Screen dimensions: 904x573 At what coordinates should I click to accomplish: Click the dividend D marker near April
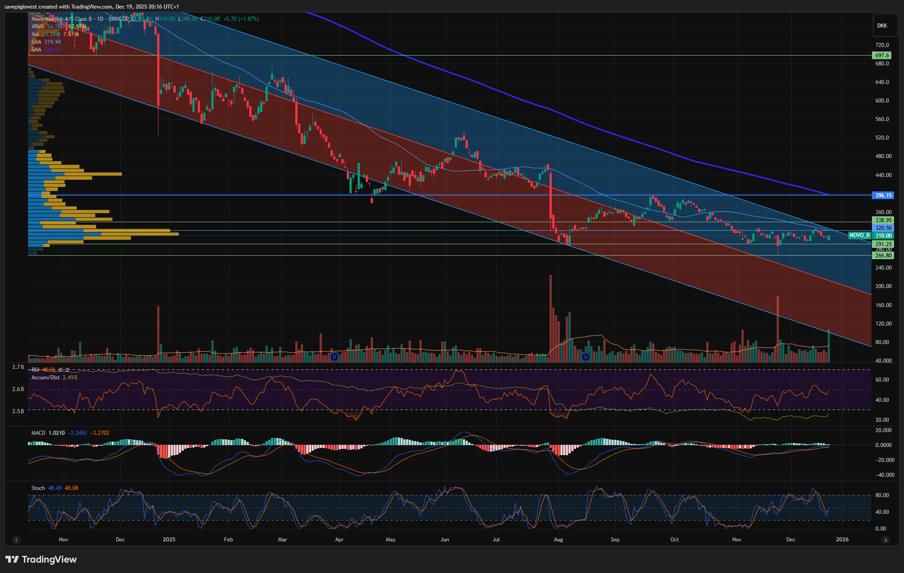(334, 357)
